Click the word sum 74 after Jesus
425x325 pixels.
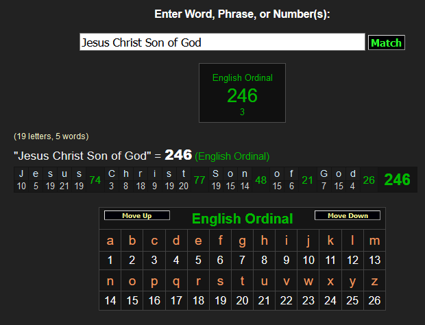(95, 180)
